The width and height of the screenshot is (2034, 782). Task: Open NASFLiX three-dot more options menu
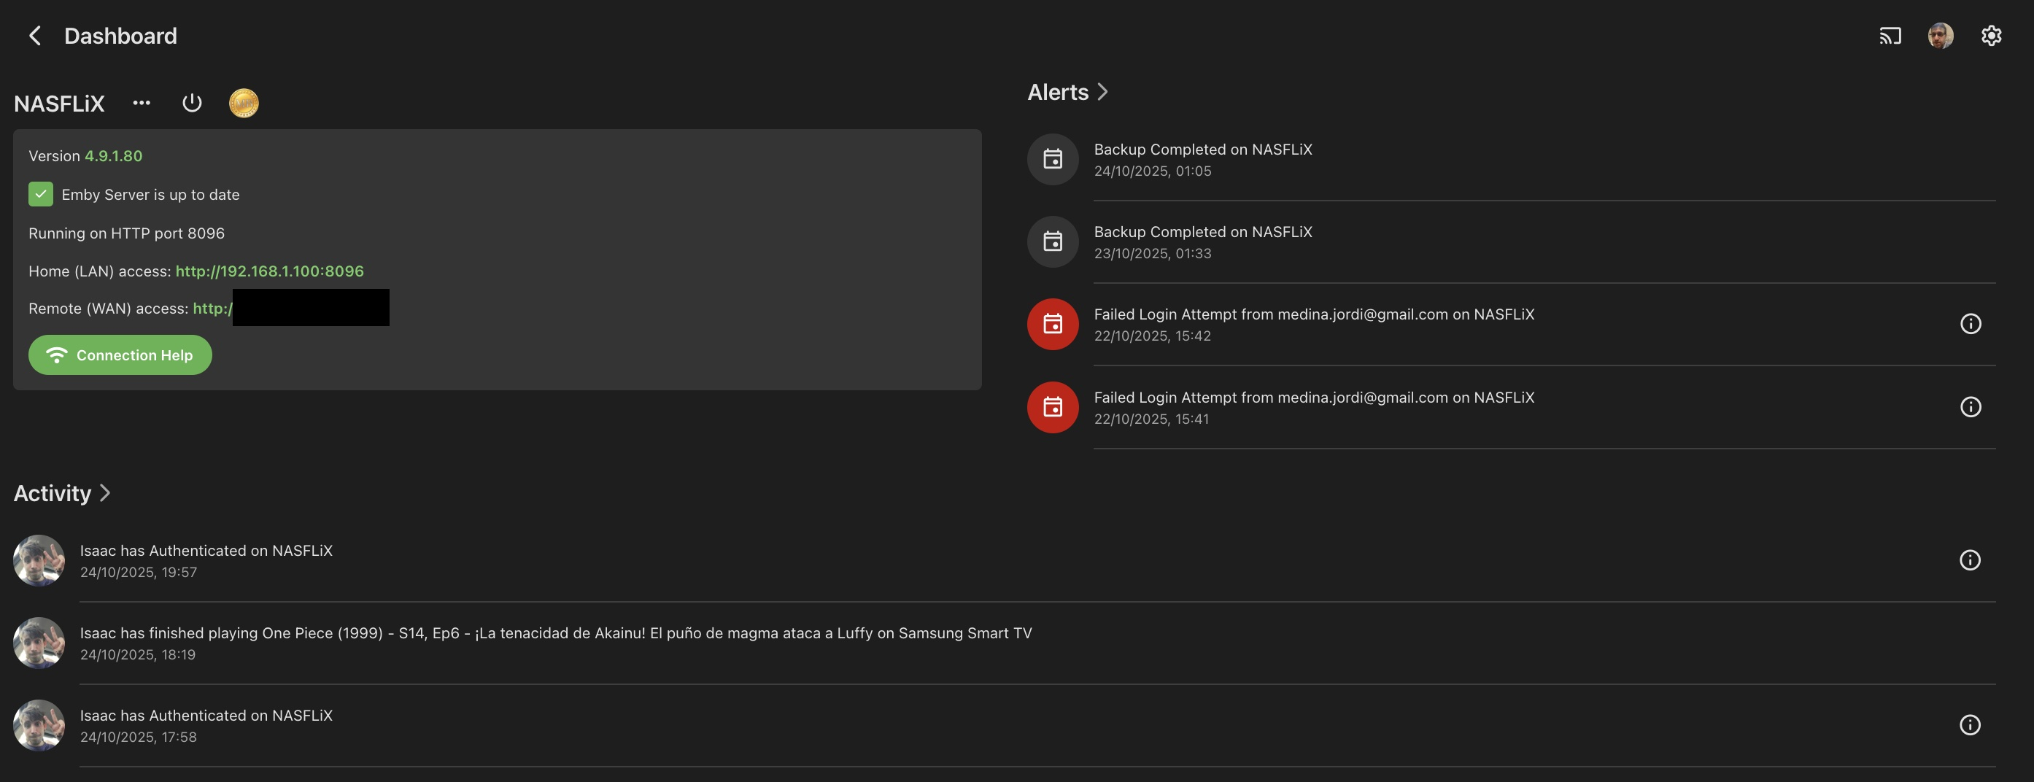coord(142,103)
